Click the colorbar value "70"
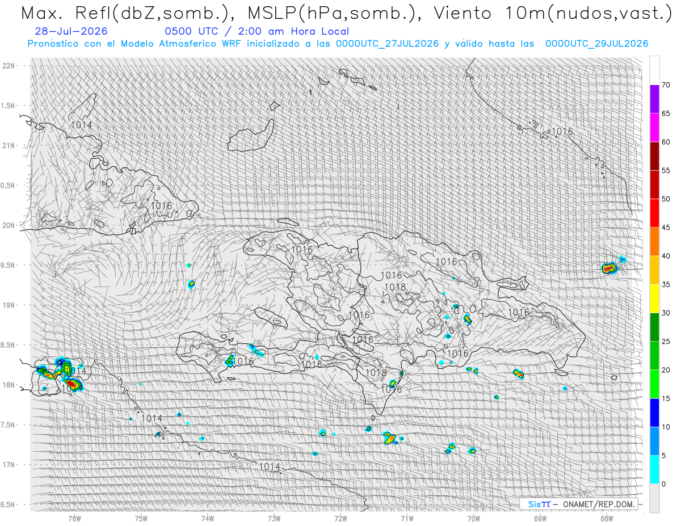The image size is (681, 526). click(x=666, y=85)
